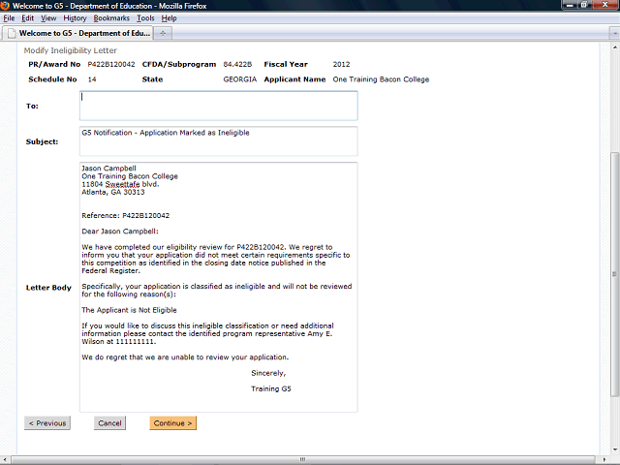This screenshot has width=620, height=465.
Task: Open the Bookmarks menu
Action: click(x=111, y=18)
